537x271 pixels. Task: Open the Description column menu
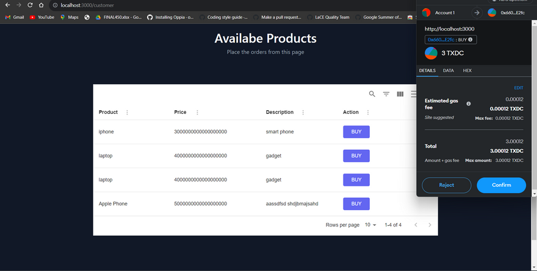[x=303, y=113]
